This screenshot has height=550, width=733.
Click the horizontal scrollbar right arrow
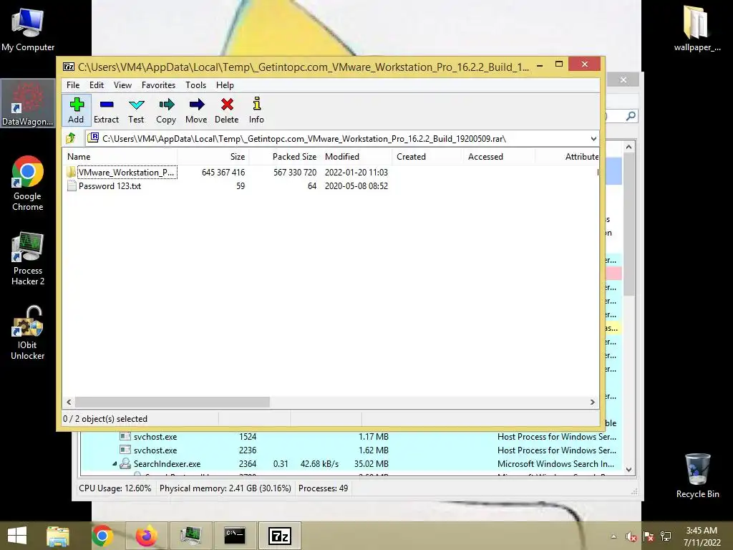[593, 402]
